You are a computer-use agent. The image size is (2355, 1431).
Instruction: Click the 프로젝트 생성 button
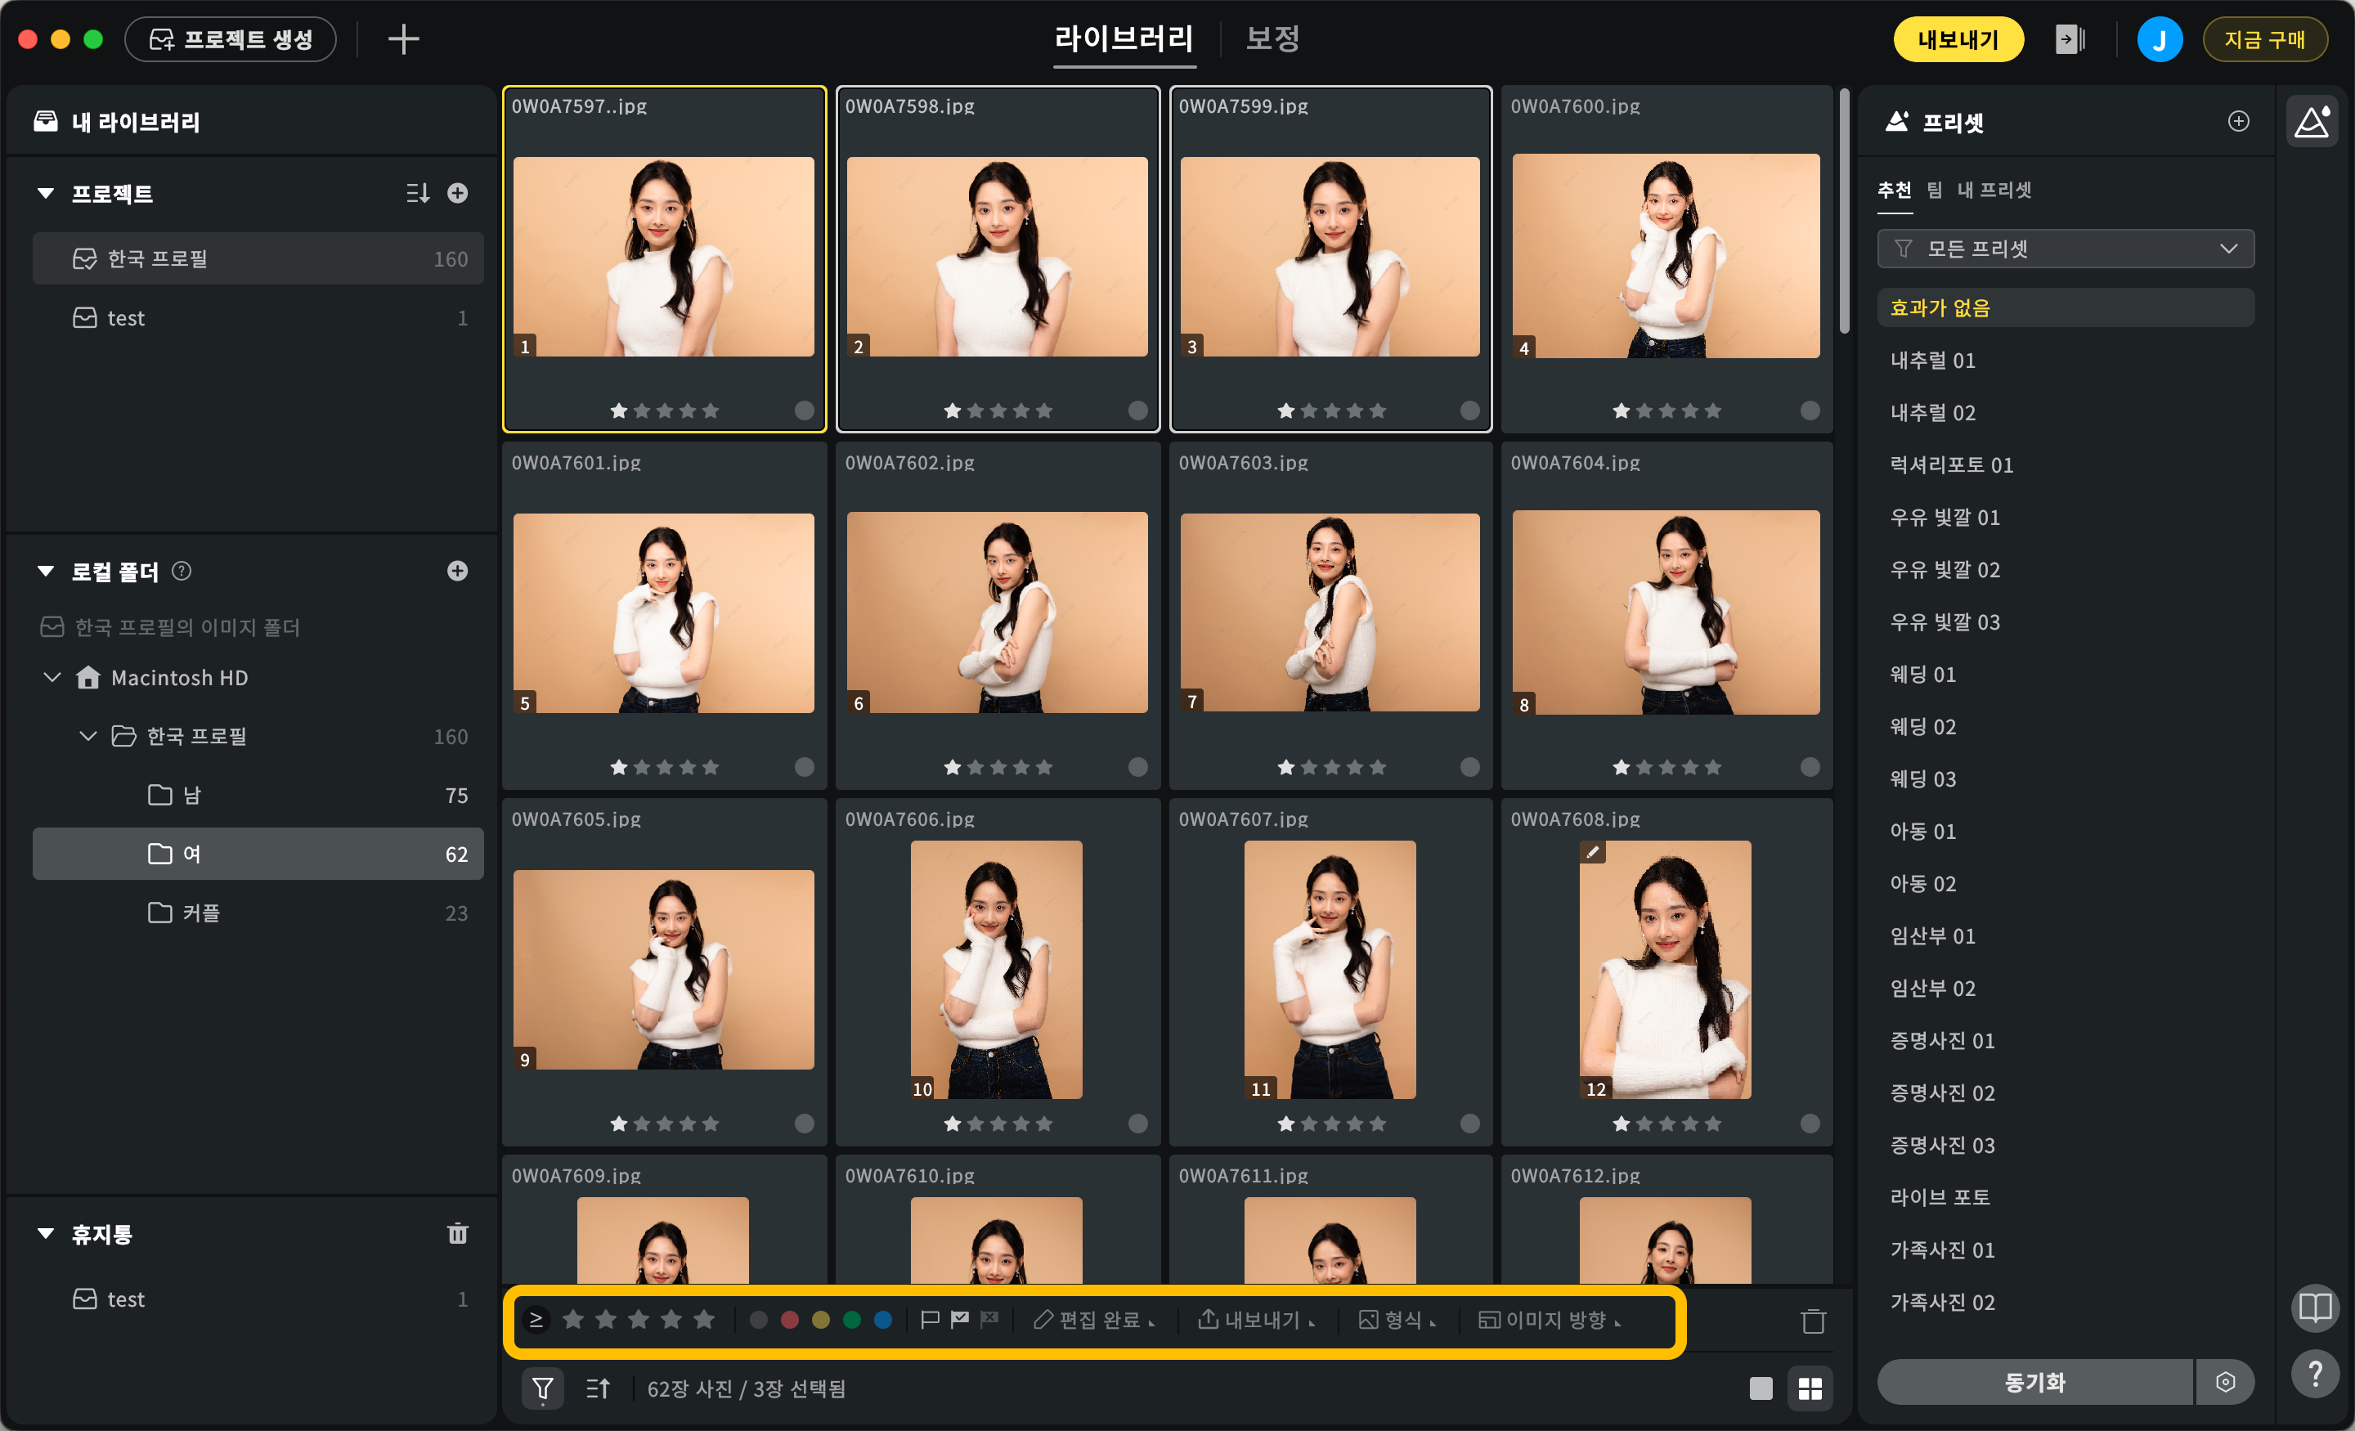tap(231, 39)
